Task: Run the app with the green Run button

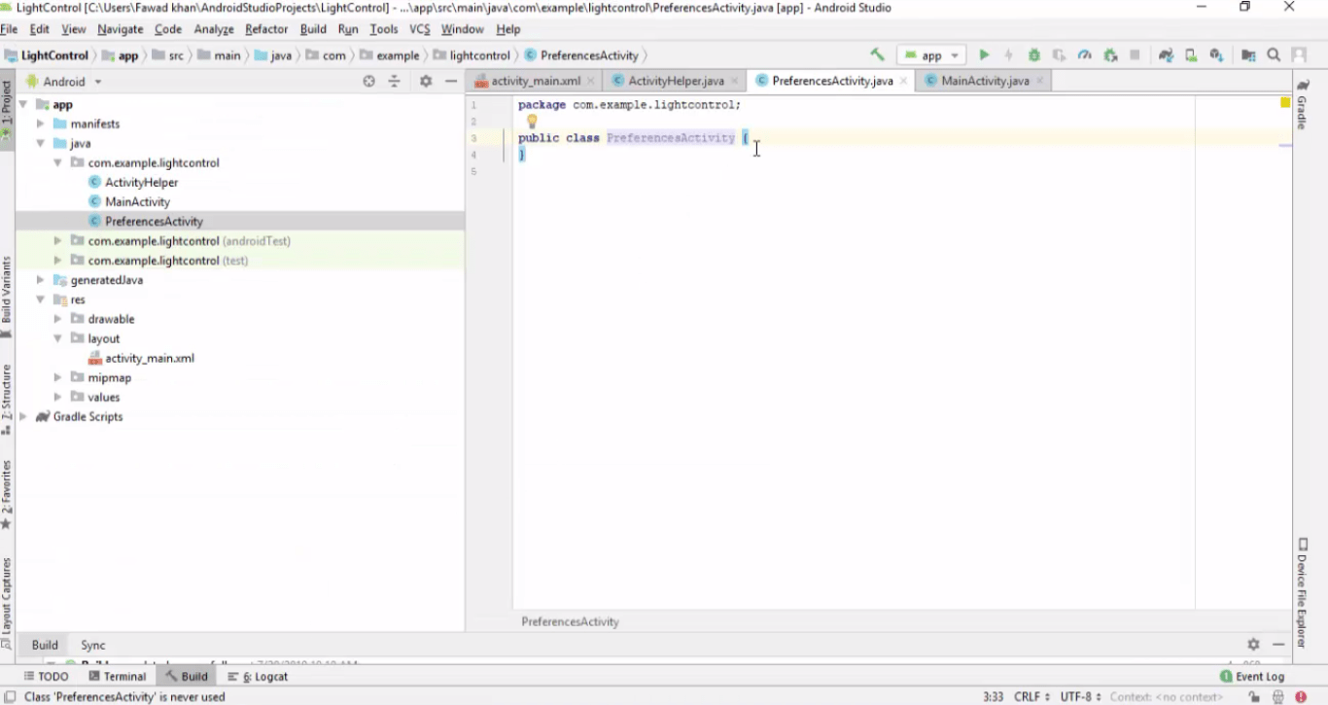Action: 984,55
